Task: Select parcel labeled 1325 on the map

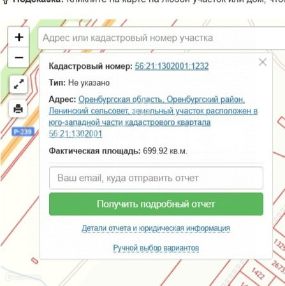Action: point(280,244)
